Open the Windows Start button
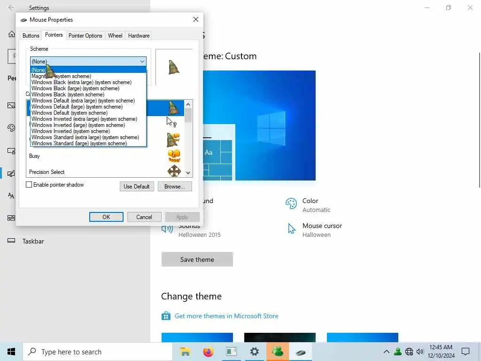Image resolution: width=481 pixels, height=361 pixels. click(11, 352)
